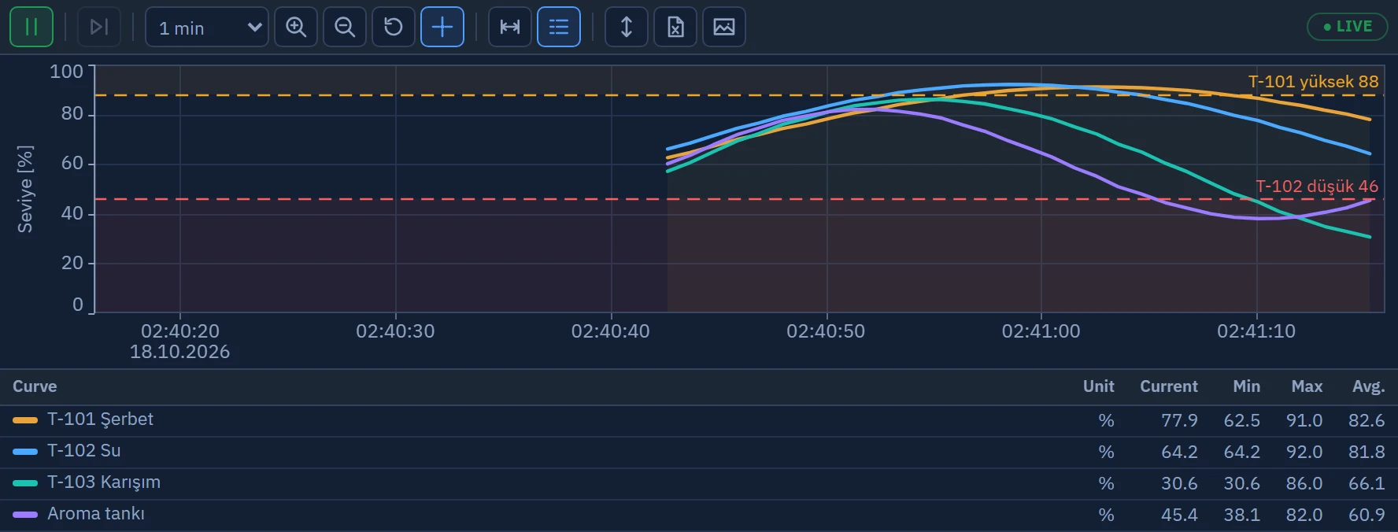Save the chart as an image
This screenshot has width=1398, height=532.
coord(724,27)
